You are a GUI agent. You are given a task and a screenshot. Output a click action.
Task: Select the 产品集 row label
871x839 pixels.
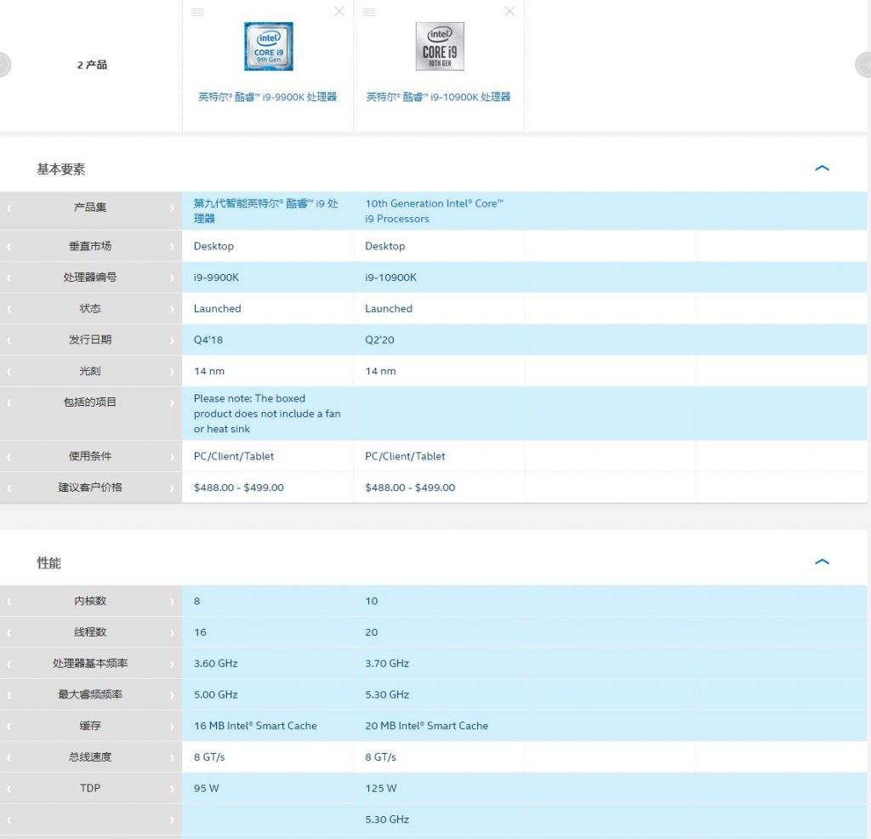90,208
